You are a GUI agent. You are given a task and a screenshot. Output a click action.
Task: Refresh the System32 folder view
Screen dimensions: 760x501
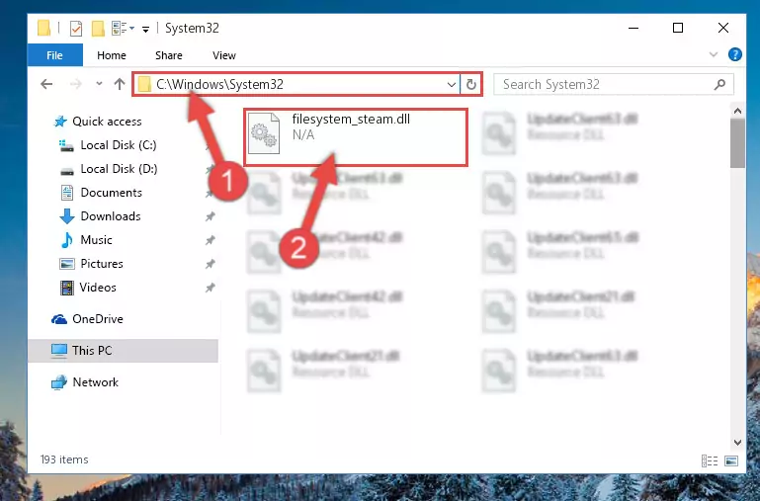coord(471,85)
